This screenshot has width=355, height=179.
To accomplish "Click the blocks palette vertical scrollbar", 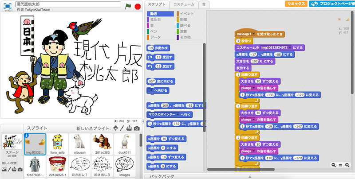I will [x=205, y=87].
